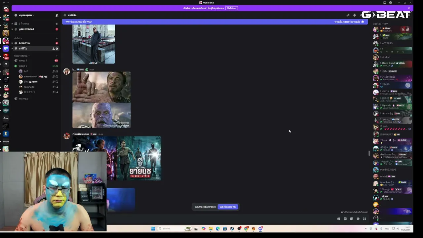
Task: Open the sticker picker in the message bar
Action: (x=352, y=219)
